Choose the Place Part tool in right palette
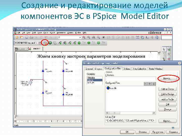This screenshot has height=136, width=182. pos(169,49)
